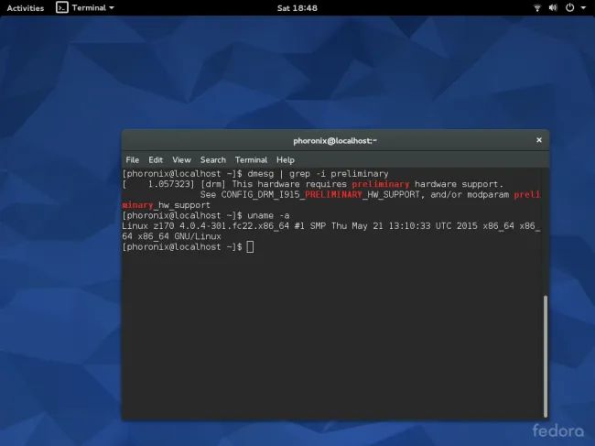Click the volume speaker icon

[x=552, y=7]
